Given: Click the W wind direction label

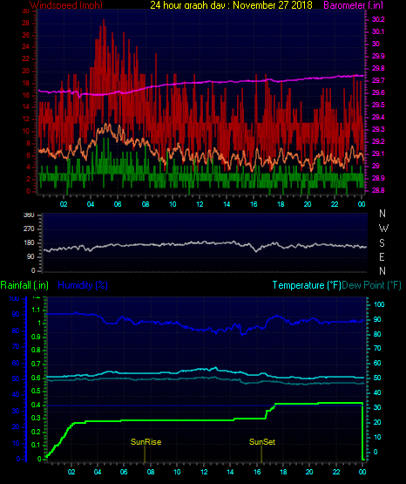Looking at the screenshot, I should pos(383,228).
